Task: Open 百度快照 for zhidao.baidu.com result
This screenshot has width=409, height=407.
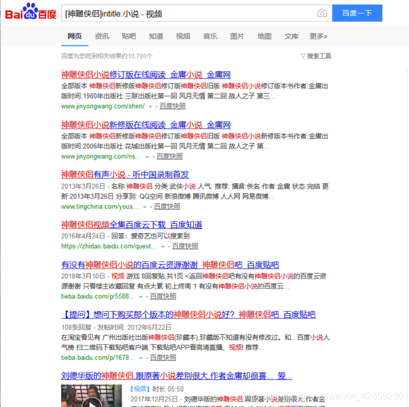Action: click(x=185, y=246)
